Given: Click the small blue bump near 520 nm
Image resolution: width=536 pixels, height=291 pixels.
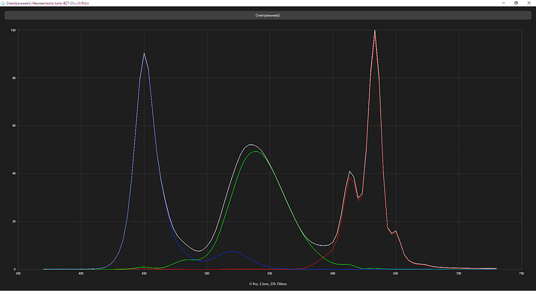Looking at the screenshot, I should click(231, 252).
